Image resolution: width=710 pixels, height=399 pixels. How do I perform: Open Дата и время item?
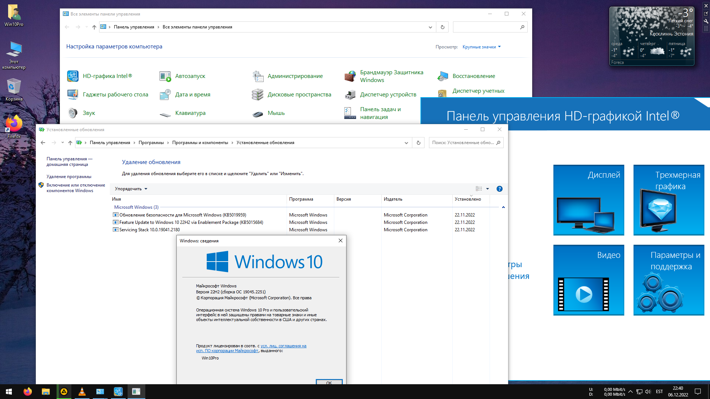pyautogui.click(x=185, y=95)
